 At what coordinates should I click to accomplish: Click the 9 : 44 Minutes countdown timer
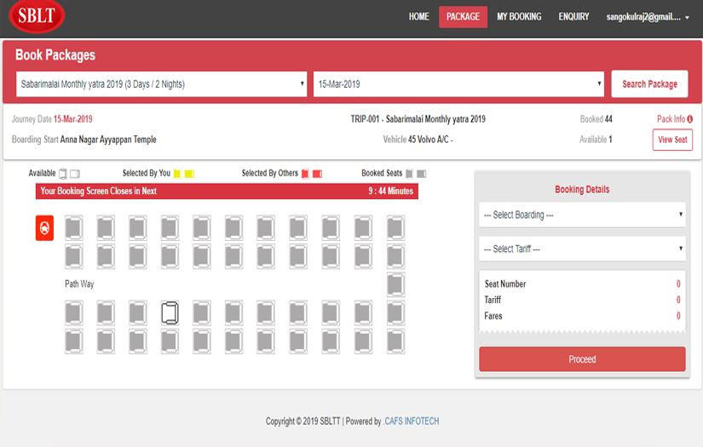[x=390, y=191]
